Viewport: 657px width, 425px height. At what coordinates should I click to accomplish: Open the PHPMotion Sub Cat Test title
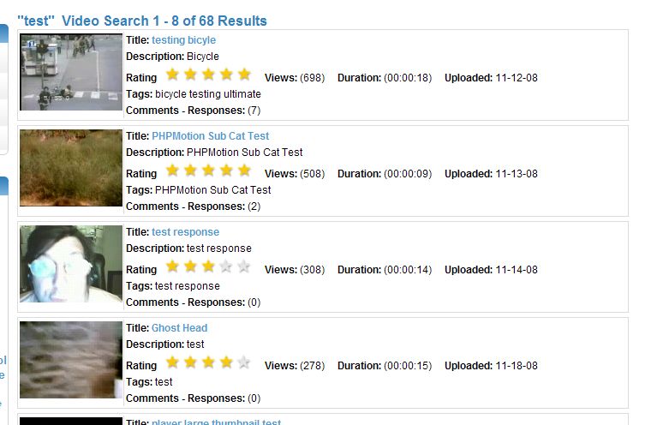click(210, 136)
